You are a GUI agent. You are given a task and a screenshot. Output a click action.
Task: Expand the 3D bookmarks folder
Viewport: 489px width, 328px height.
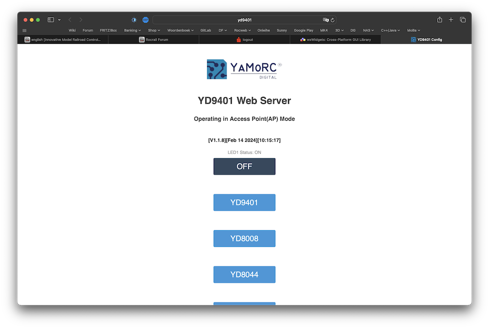pos(339,30)
